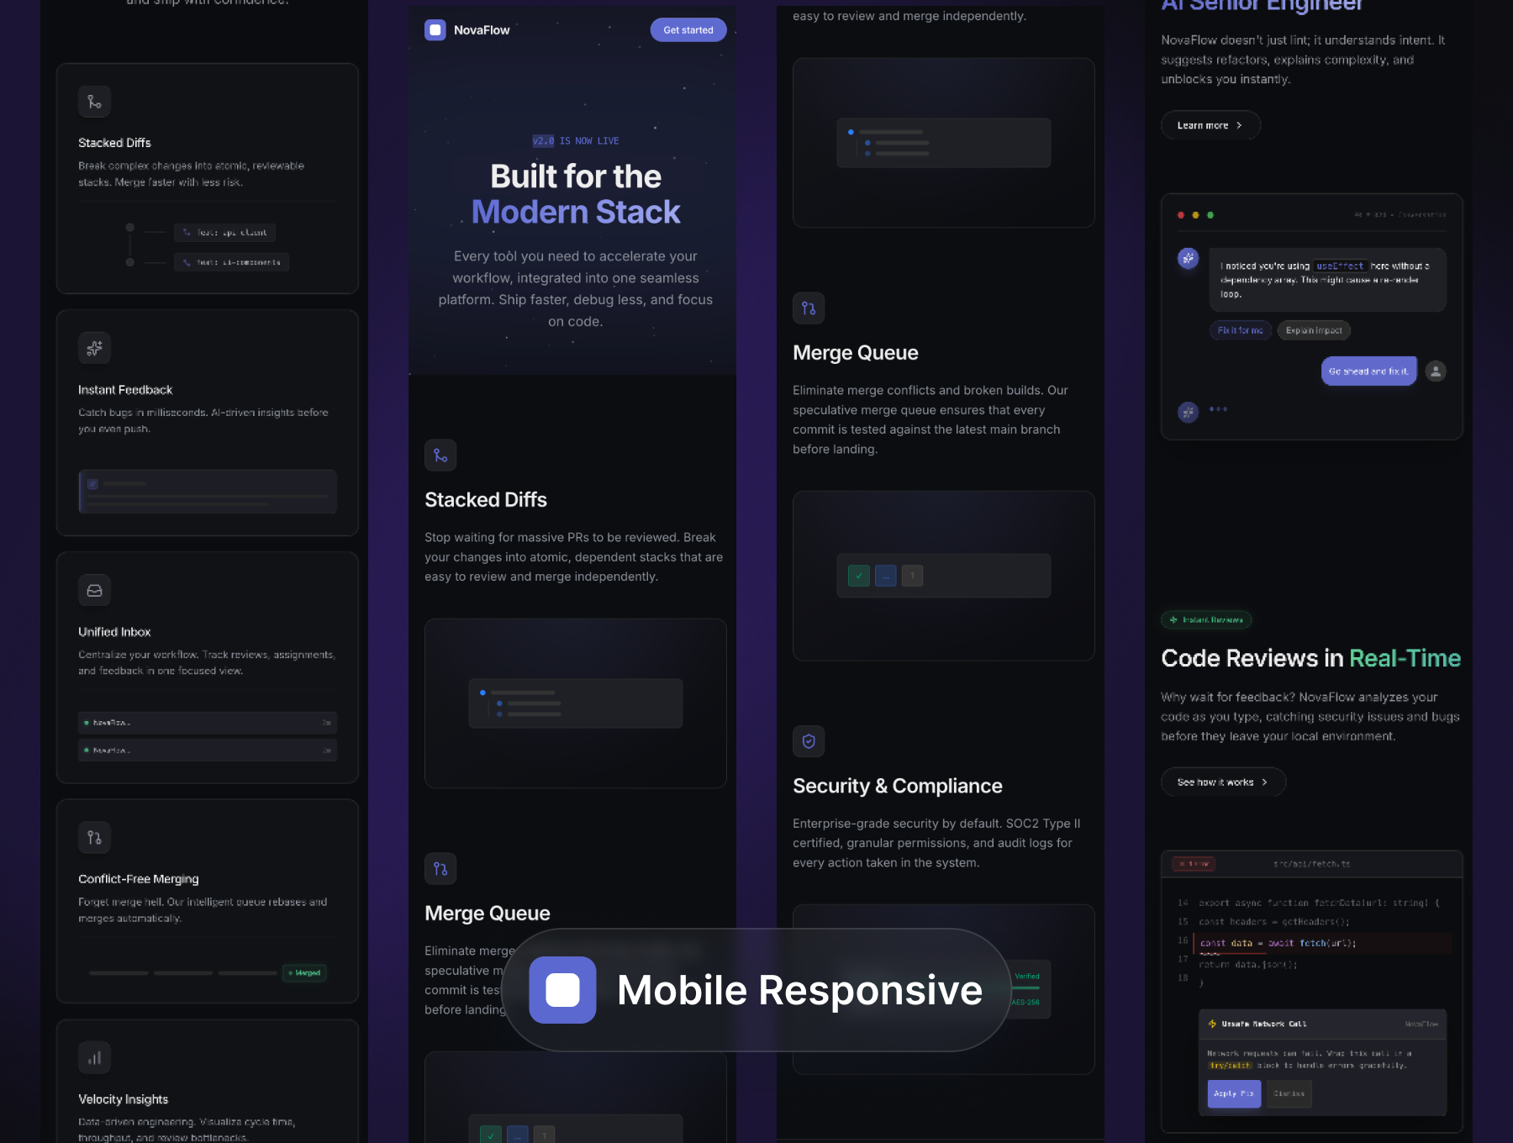Click the NovaFlow logo icon

435,30
